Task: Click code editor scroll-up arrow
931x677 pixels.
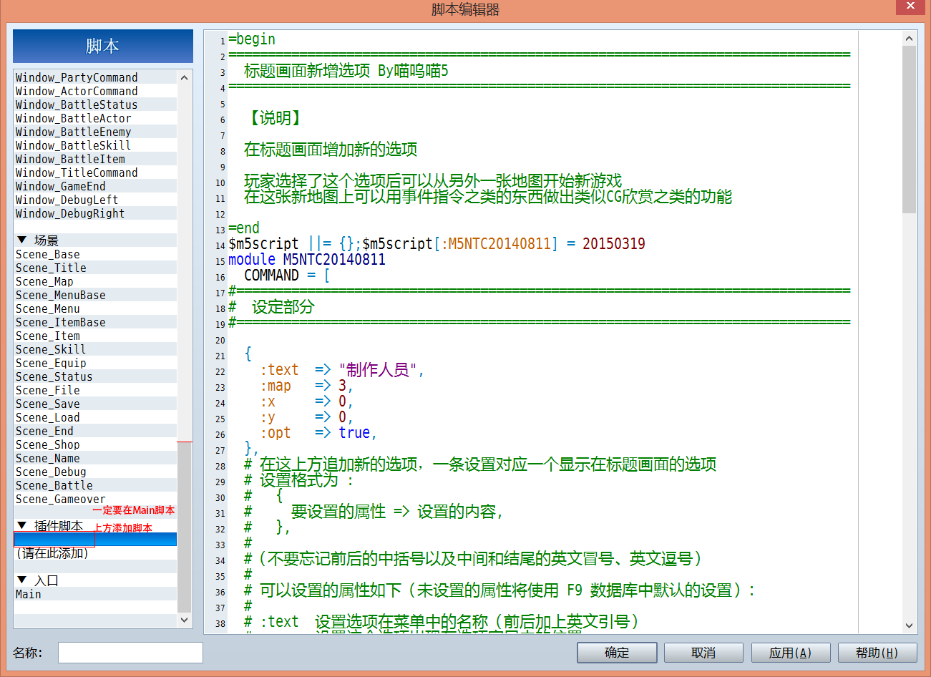Action: (910, 39)
